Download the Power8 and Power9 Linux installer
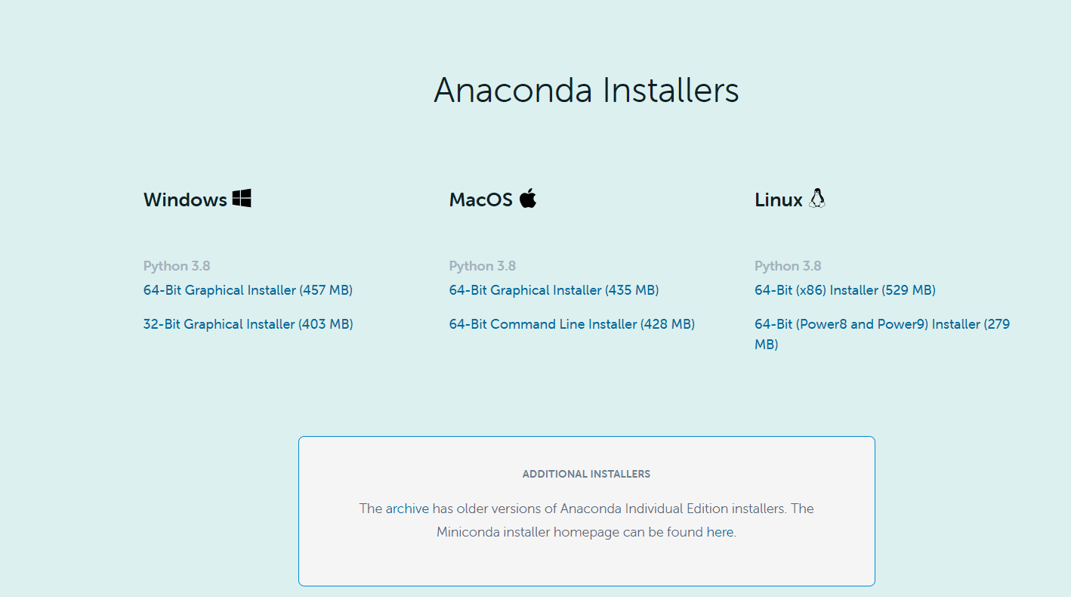The width and height of the screenshot is (1071, 597). (x=882, y=334)
